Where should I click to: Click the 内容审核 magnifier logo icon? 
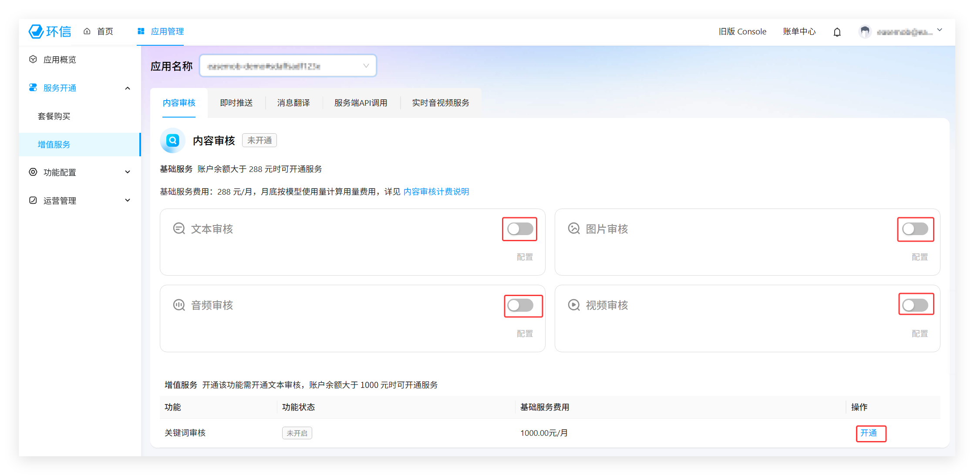173,140
